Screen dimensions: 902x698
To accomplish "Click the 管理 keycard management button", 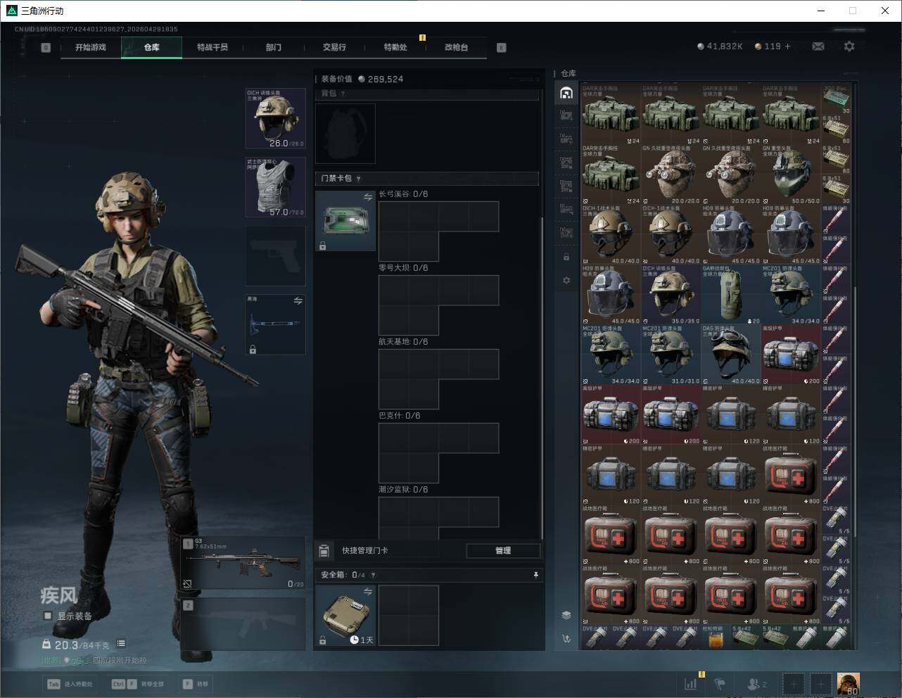I will pyautogui.click(x=503, y=551).
